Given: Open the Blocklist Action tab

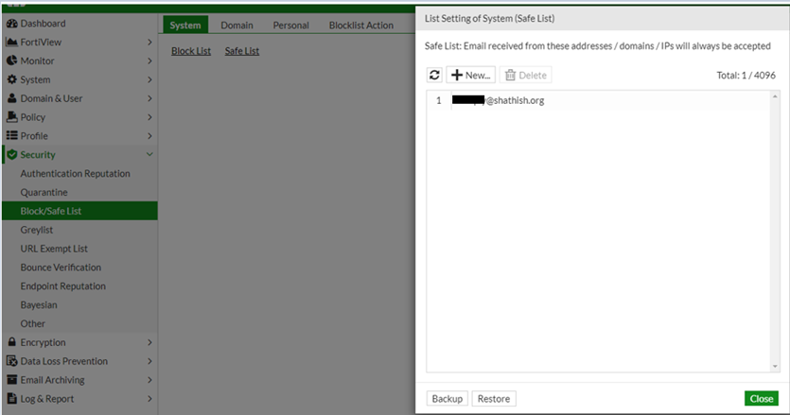Looking at the screenshot, I should [360, 26].
